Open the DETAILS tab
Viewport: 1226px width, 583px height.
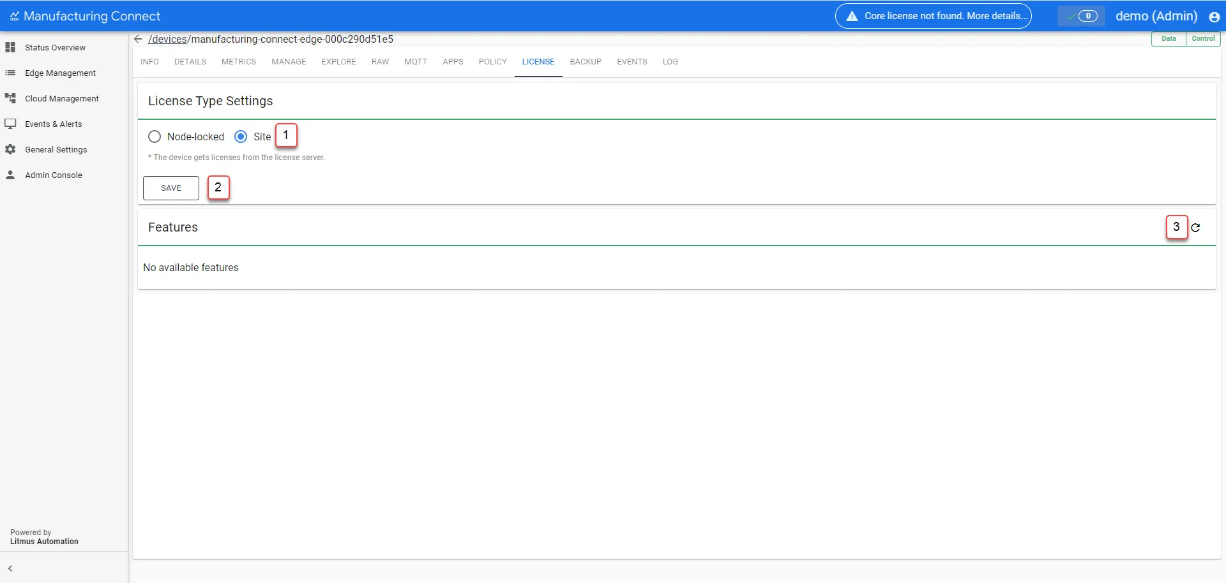click(190, 62)
